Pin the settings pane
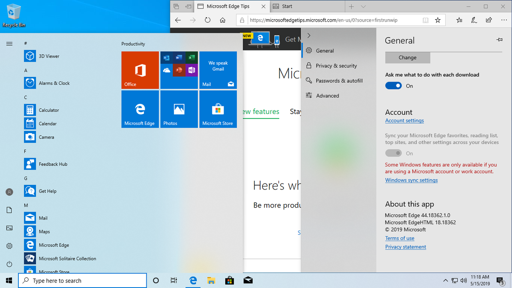 coord(499,40)
